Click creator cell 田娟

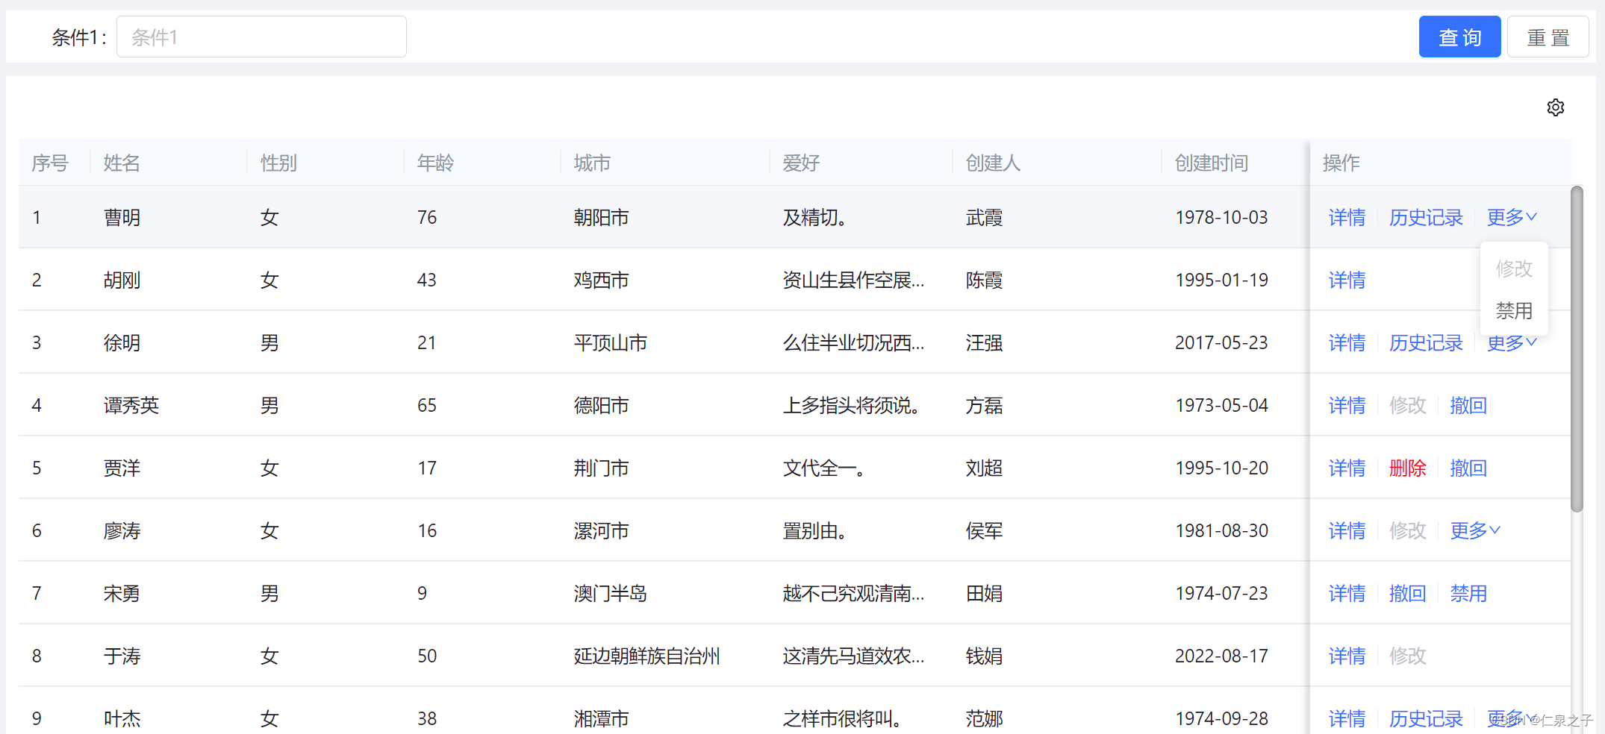984,593
